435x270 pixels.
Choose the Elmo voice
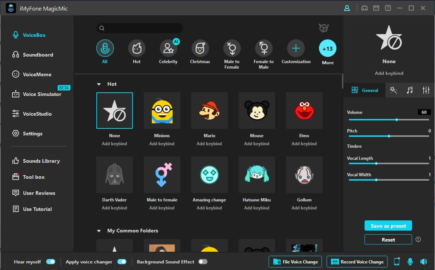point(304,111)
